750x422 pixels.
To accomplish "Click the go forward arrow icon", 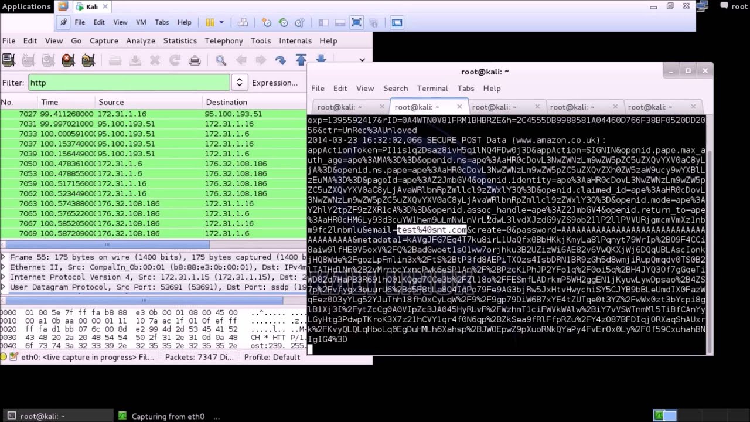I will [x=261, y=60].
